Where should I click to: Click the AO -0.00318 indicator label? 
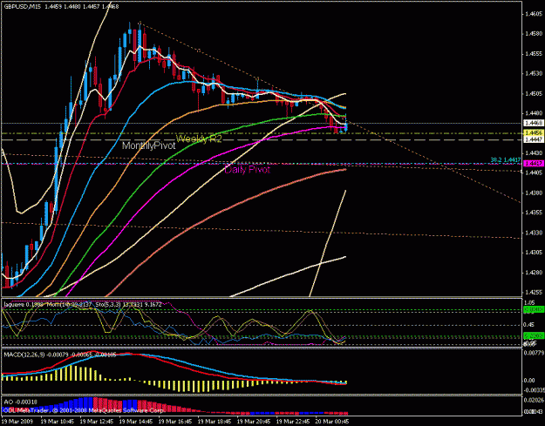pyautogui.click(x=21, y=402)
